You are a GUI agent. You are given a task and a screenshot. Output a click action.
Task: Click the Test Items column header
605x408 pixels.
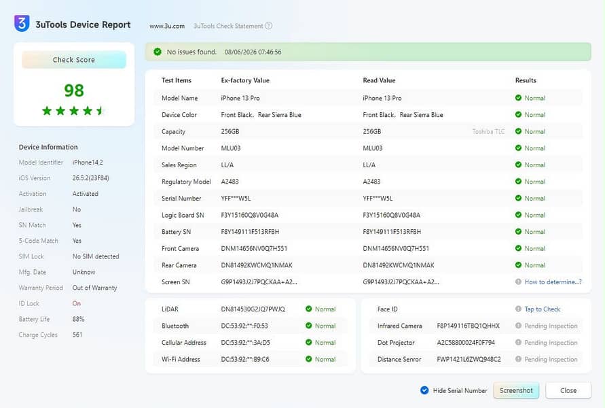(177, 80)
